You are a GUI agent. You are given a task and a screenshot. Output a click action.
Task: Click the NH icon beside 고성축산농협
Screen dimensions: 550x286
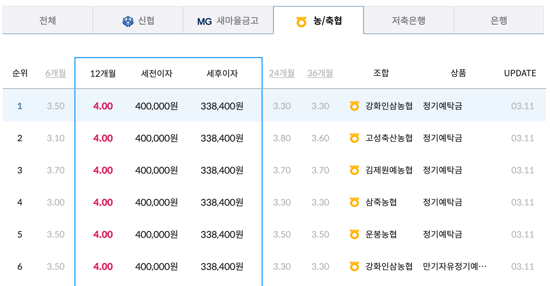point(355,138)
